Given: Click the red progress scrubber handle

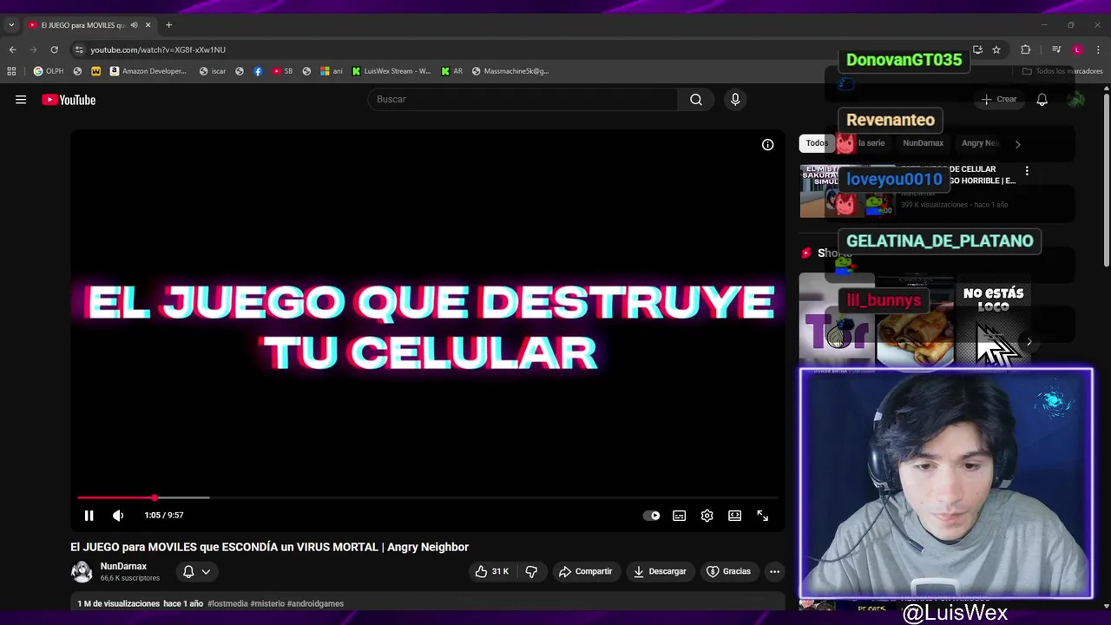Looking at the screenshot, I should tap(154, 497).
